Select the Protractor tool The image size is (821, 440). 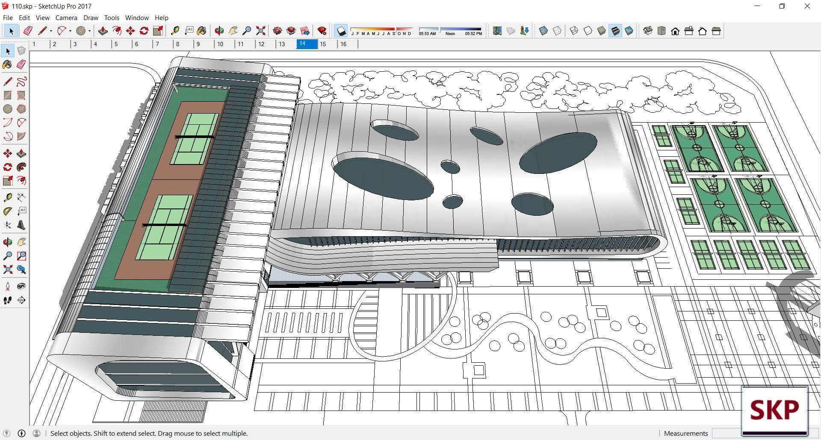coord(8,211)
